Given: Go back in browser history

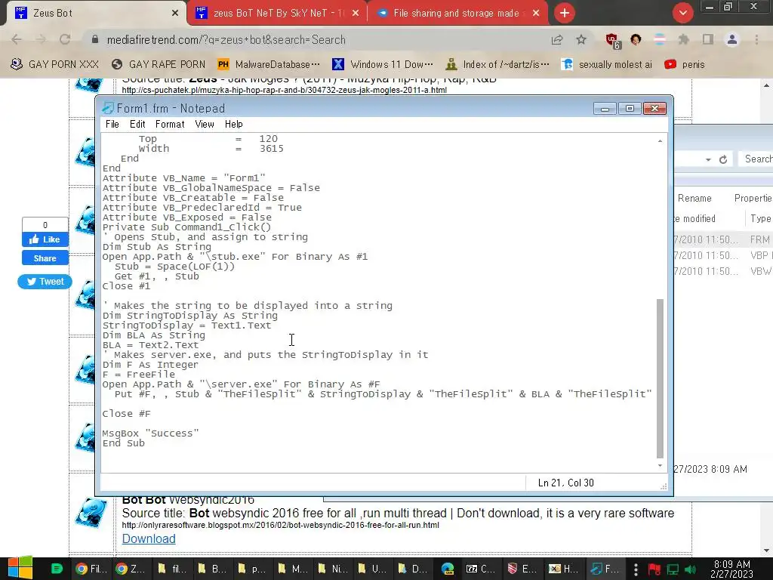Looking at the screenshot, I should (17, 39).
